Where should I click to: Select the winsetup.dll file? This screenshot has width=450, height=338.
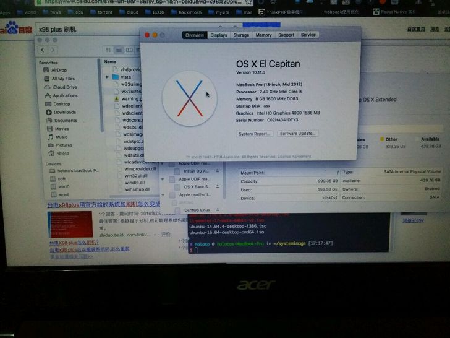(137, 189)
